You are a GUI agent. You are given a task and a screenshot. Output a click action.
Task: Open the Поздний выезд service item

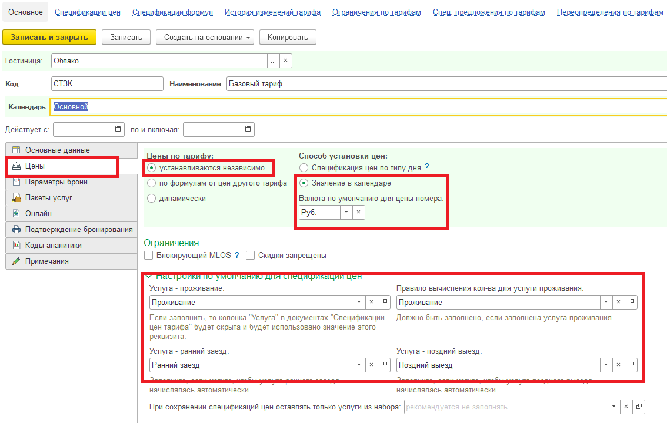[x=631, y=365]
